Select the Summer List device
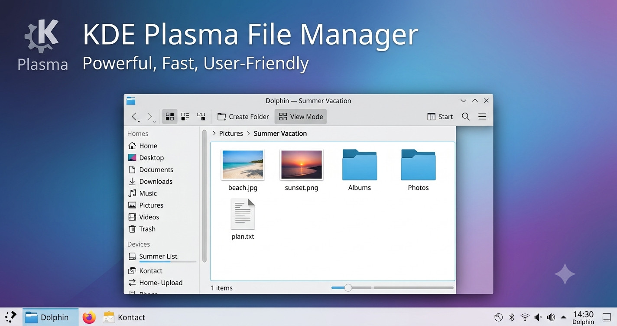This screenshot has width=617, height=326. [162, 257]
